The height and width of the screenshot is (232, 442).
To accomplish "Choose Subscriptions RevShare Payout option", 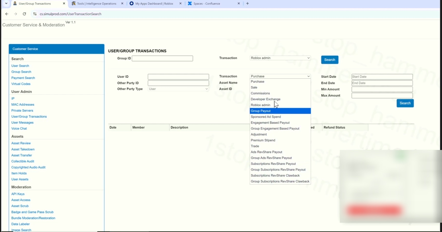I will 280,164.
